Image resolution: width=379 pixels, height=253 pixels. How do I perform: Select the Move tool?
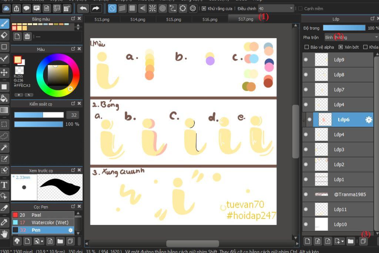(x=4, y=72)
